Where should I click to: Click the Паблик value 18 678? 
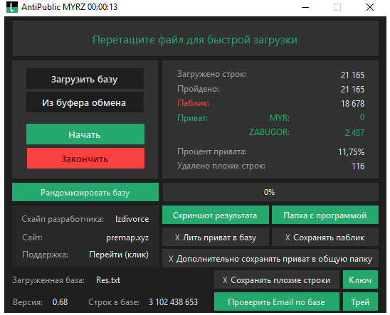(353, 104)
